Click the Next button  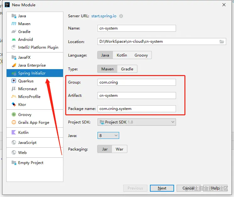[x=162, y=188]
